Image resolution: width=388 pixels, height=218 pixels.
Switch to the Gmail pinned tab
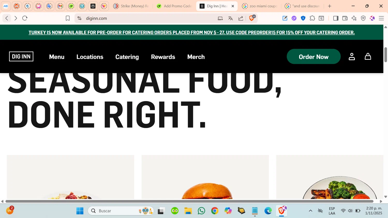[60, 6]
